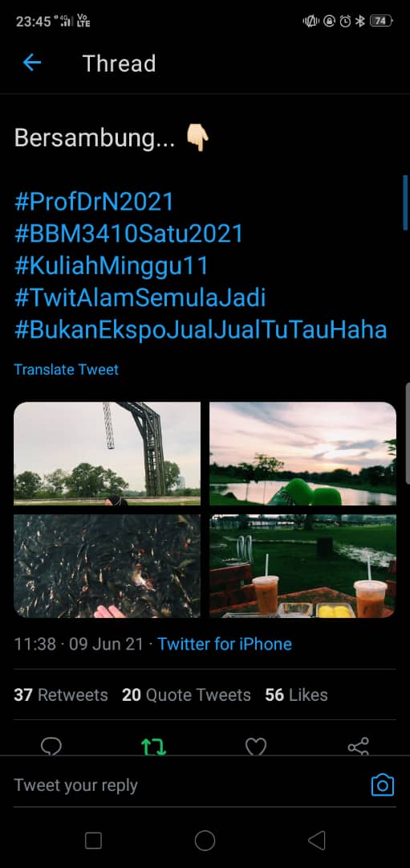The image size is (410, 868).
Task: Open photo of drinks on picnic table
Action: [302, 566]
